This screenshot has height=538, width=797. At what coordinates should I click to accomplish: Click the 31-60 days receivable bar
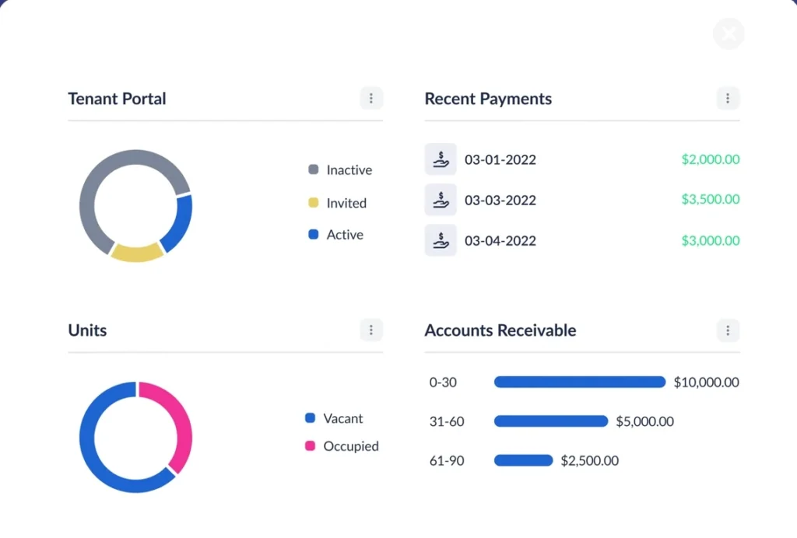551,421
